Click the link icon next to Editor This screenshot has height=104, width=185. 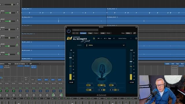pyautogui.click(x=134, y=33)
